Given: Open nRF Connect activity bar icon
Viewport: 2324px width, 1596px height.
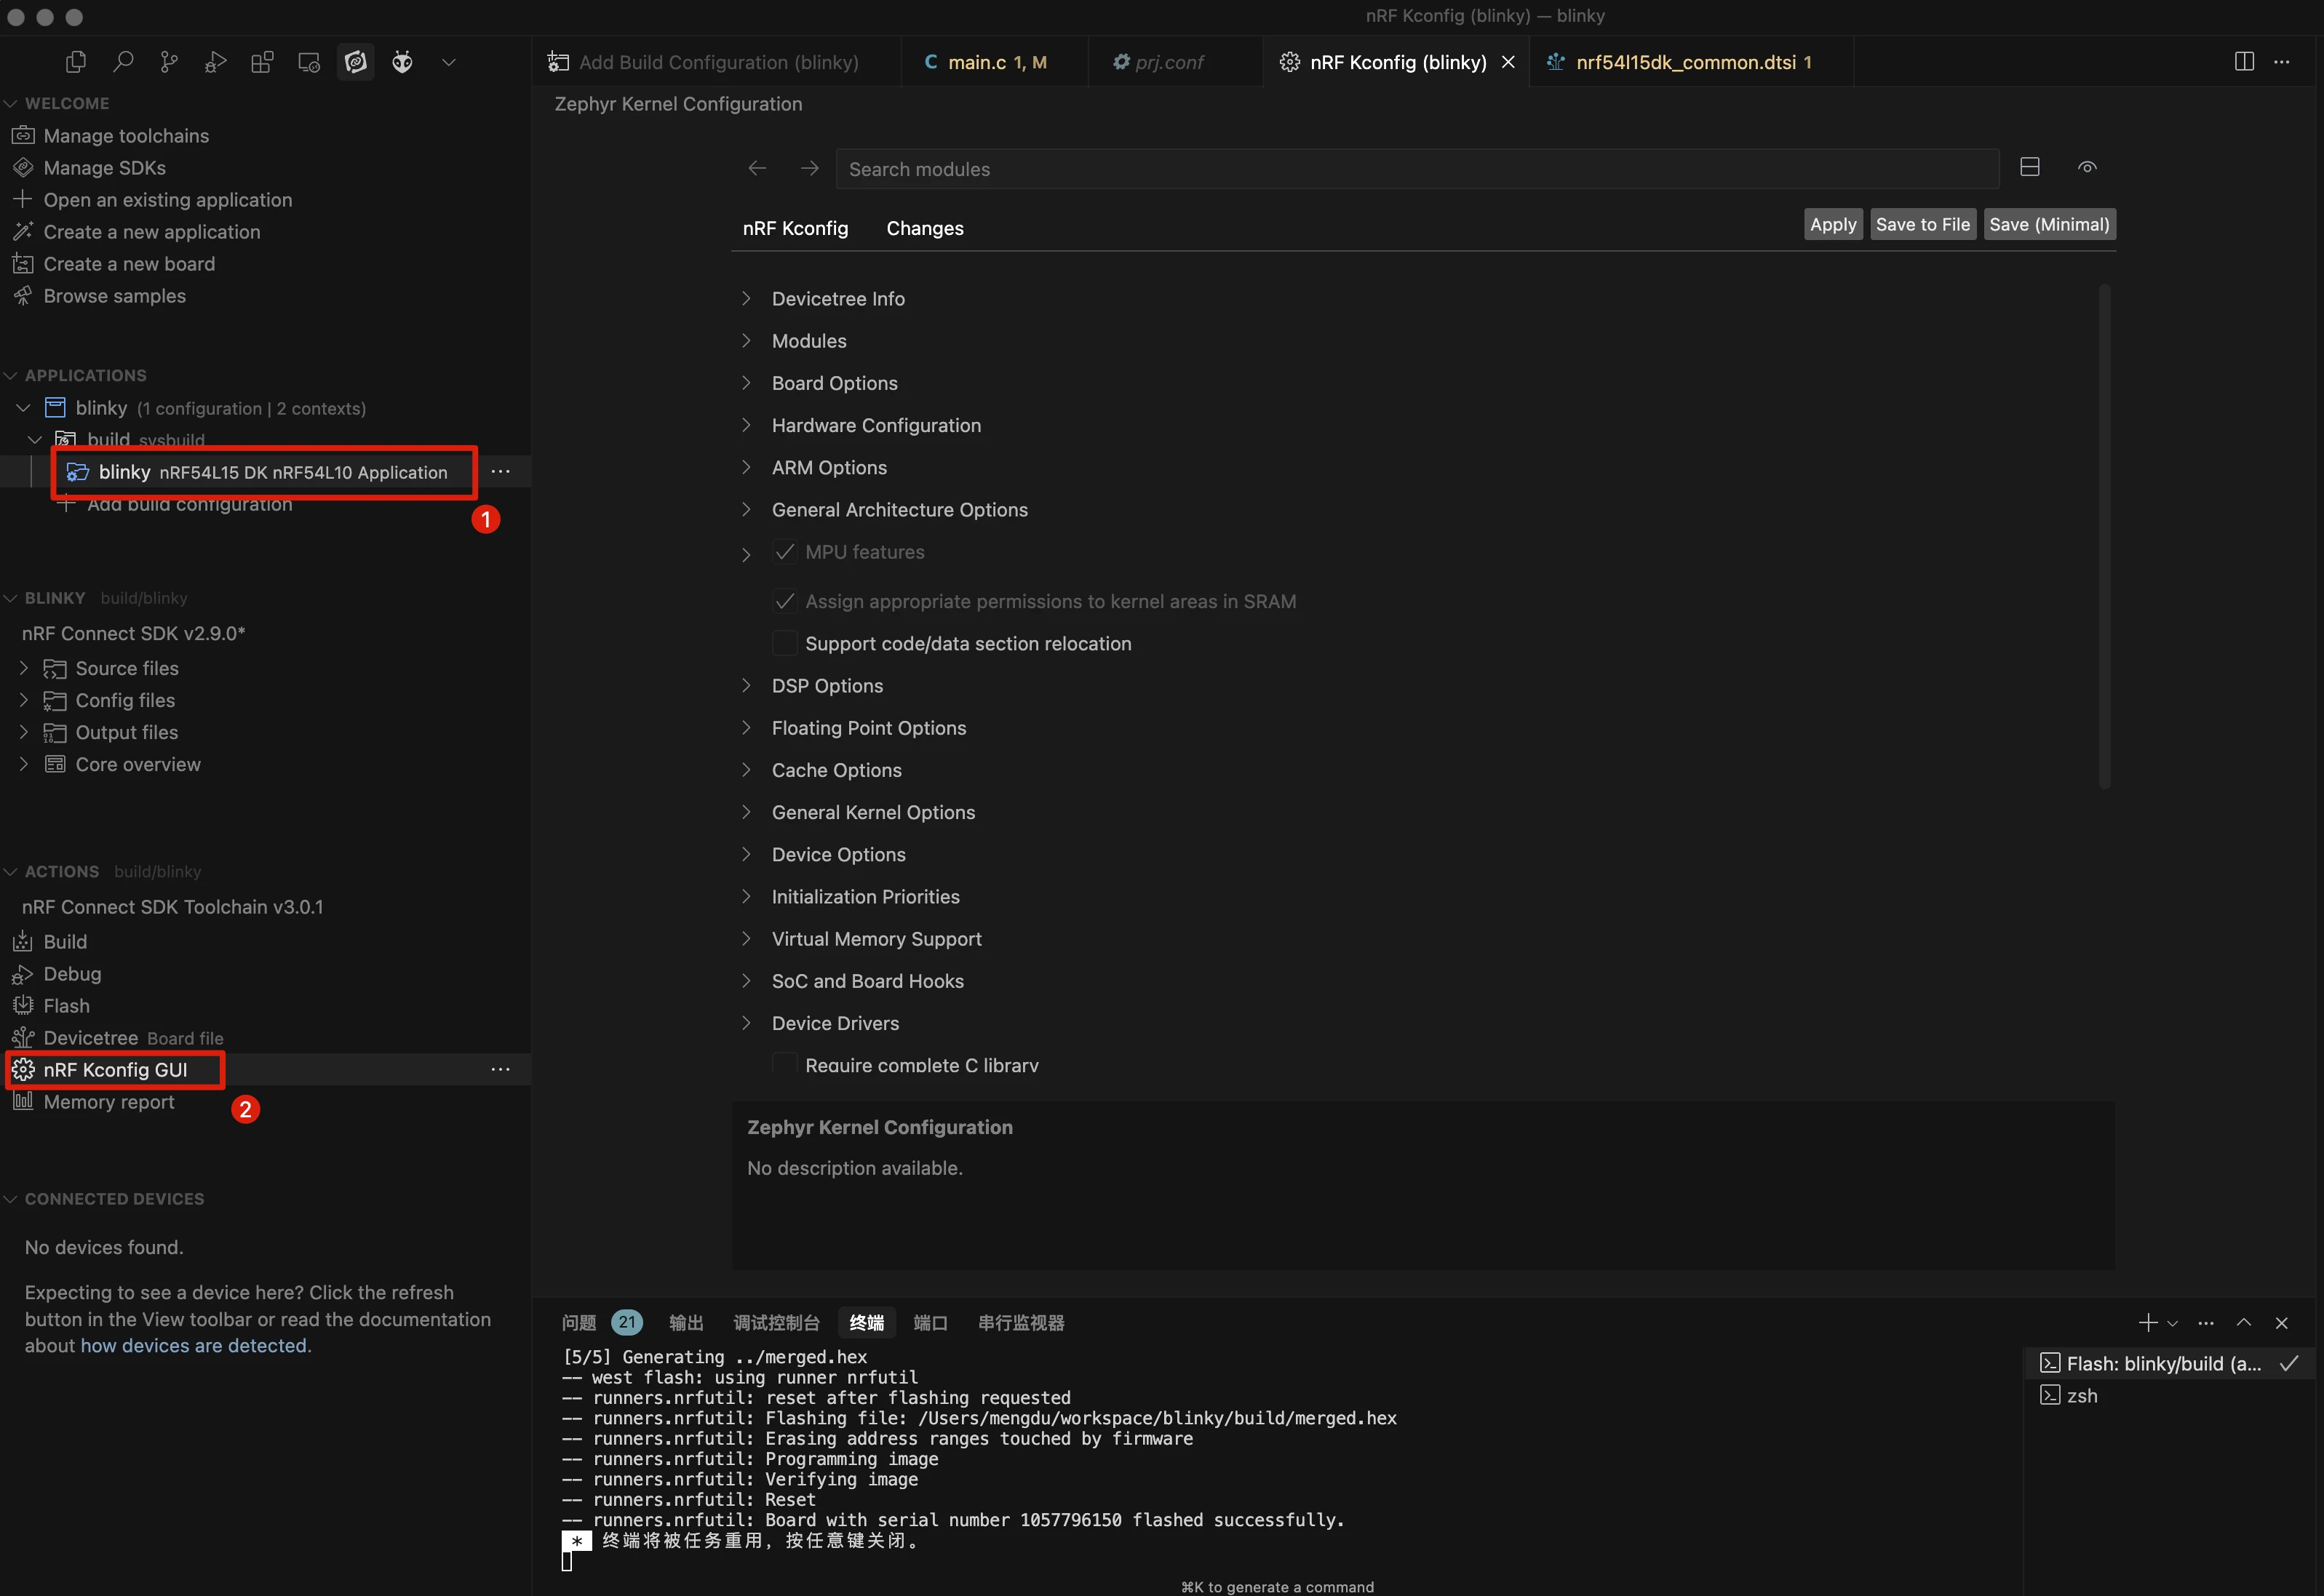Looking at the screenshot, I should pyautogui.click(x=355, y=62).
